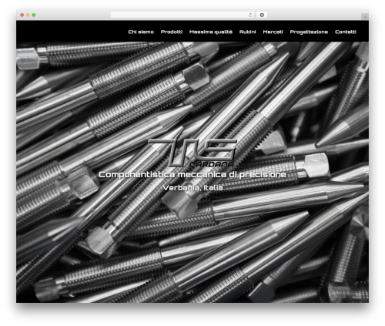Click the Componentistica meccanica di precisione heading

[192, 175]
